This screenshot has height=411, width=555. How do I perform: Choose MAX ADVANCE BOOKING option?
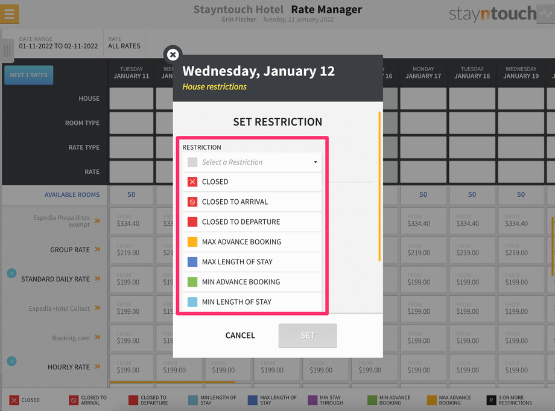point(252,242)
